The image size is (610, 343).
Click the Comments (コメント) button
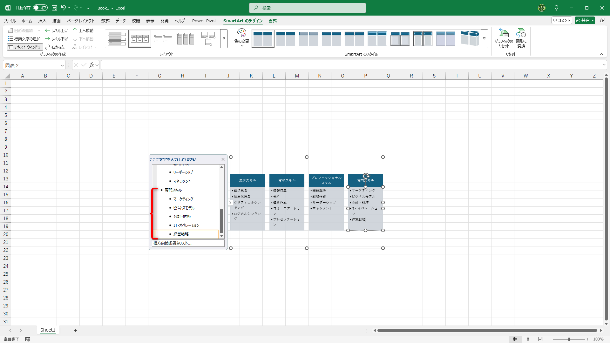562,20
